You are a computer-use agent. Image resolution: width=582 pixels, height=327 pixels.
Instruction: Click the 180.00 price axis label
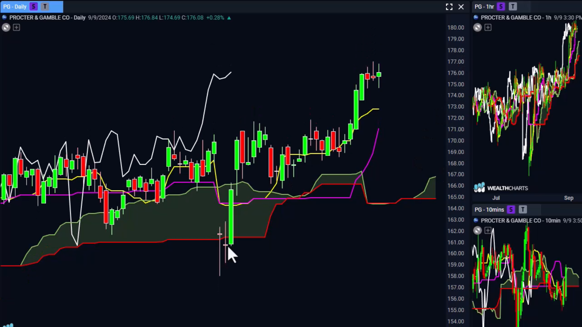456,28
